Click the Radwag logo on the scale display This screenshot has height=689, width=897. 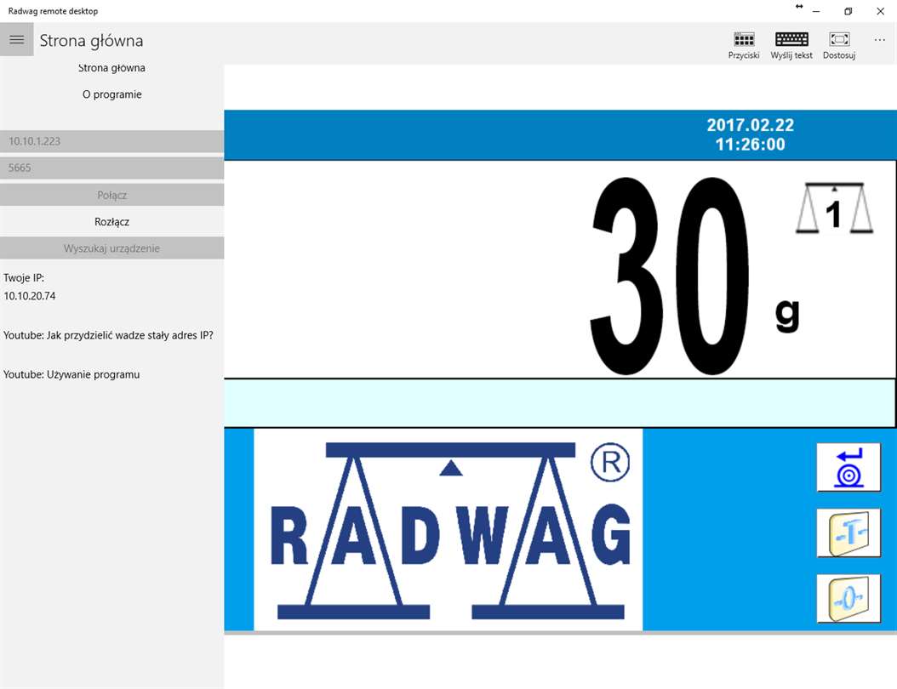(x=448, y=529)
